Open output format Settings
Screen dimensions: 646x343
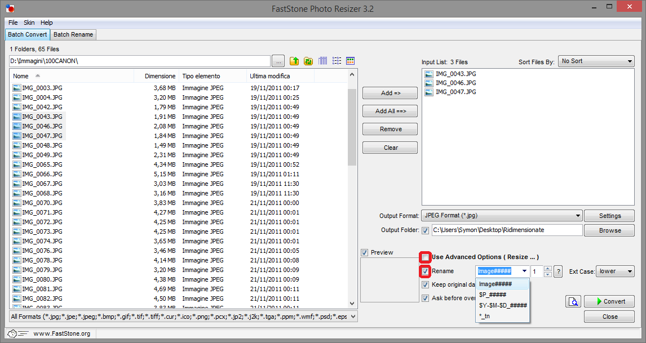[x=609, y=216]
